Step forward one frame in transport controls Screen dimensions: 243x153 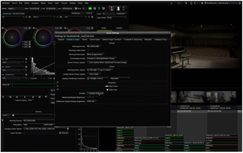point(34,97)
